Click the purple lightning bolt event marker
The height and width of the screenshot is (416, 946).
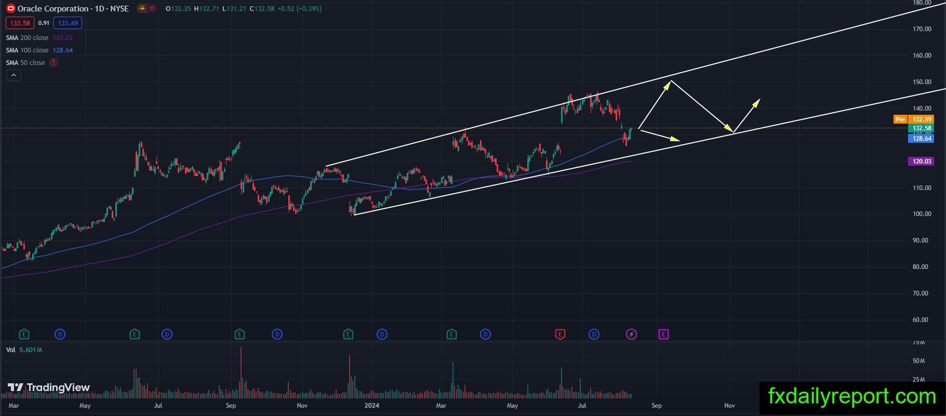(631, 334)
